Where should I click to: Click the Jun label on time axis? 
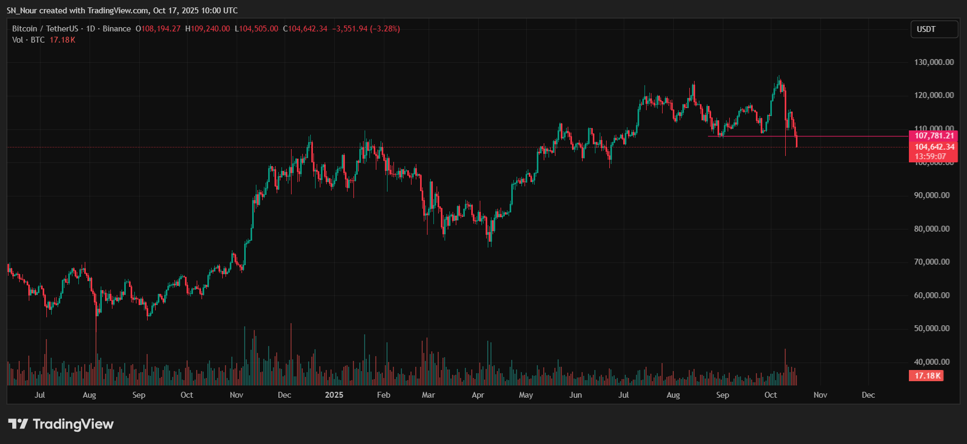pyautogui.click(x=575, y=395)
